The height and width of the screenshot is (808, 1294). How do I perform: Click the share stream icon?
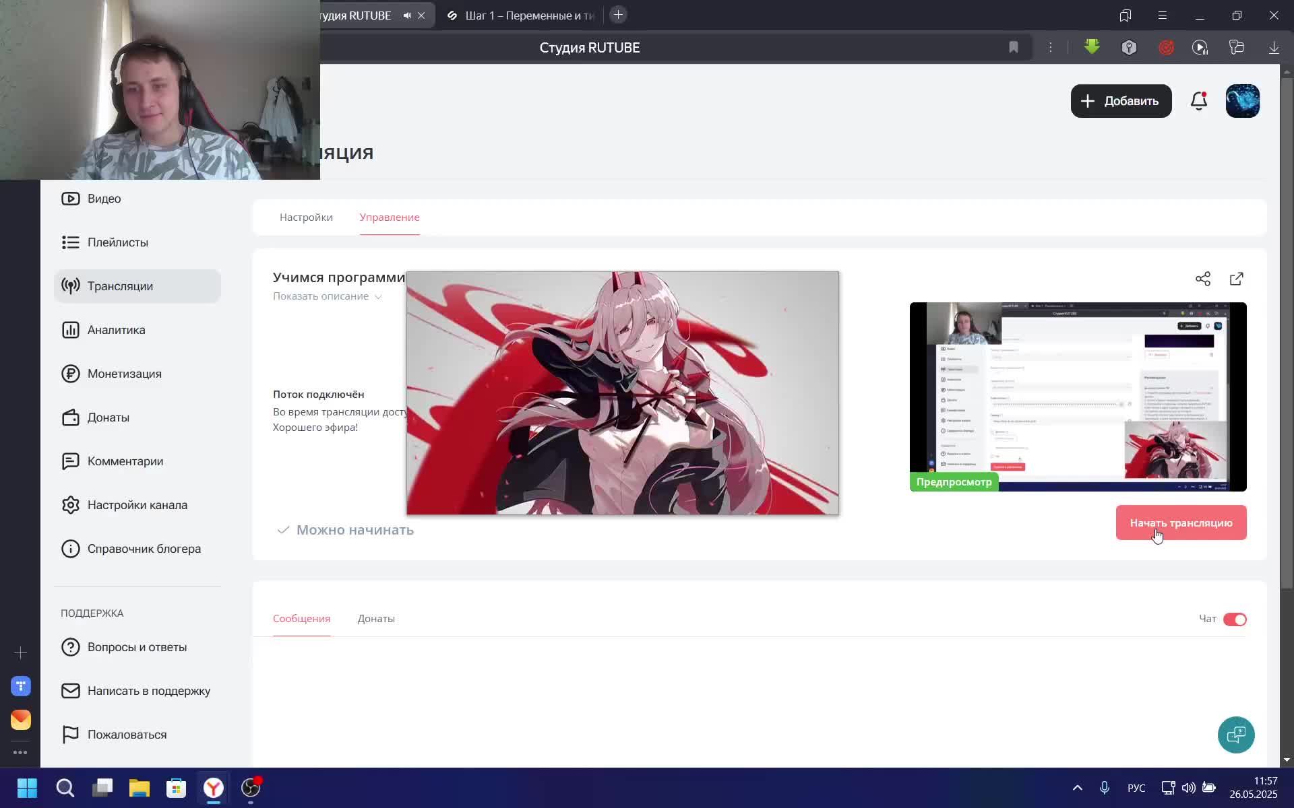click(1203, 279)
